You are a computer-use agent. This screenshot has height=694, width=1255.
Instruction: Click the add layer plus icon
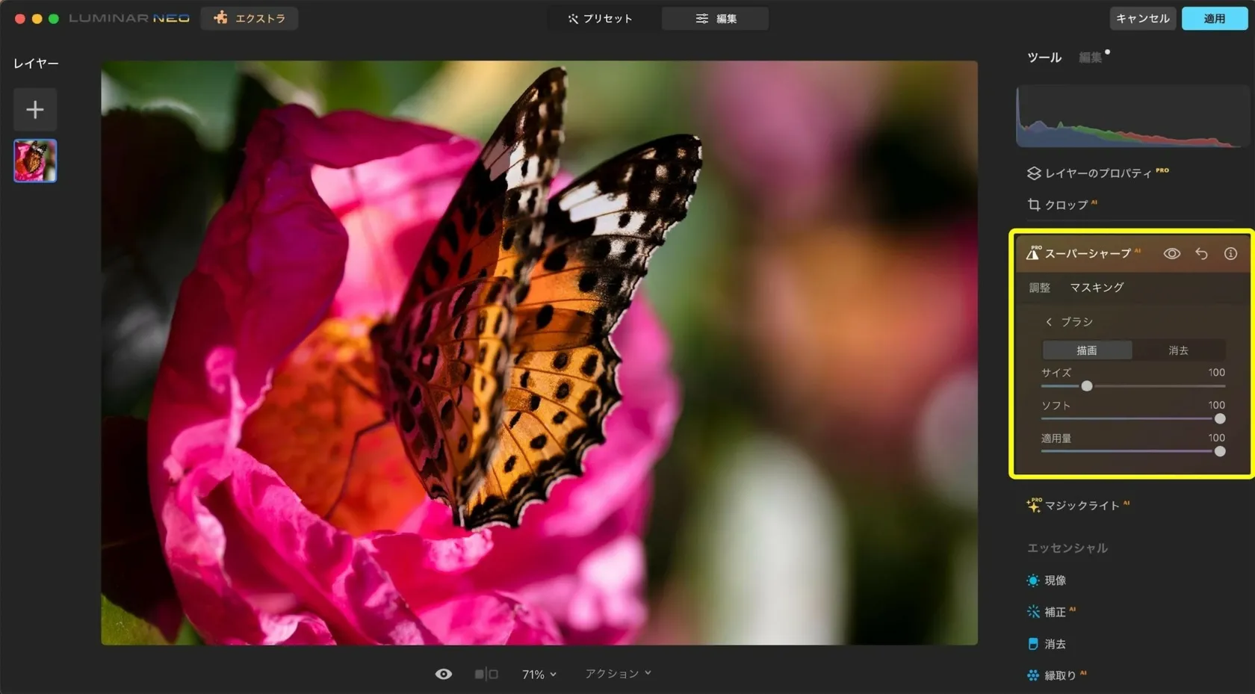coord(34,110)
